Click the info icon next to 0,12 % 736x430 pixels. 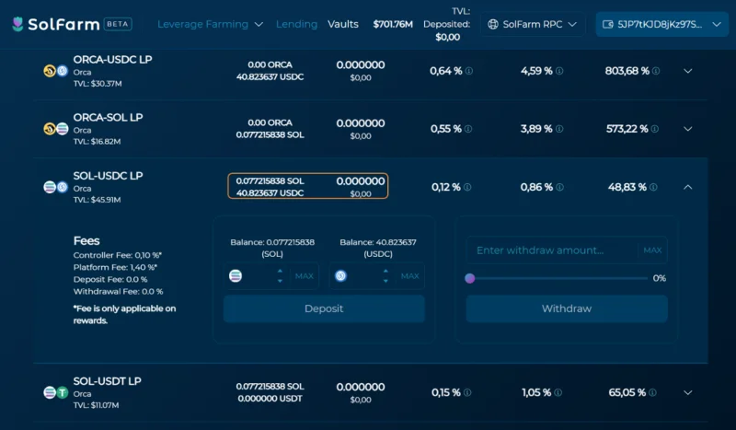467,187
